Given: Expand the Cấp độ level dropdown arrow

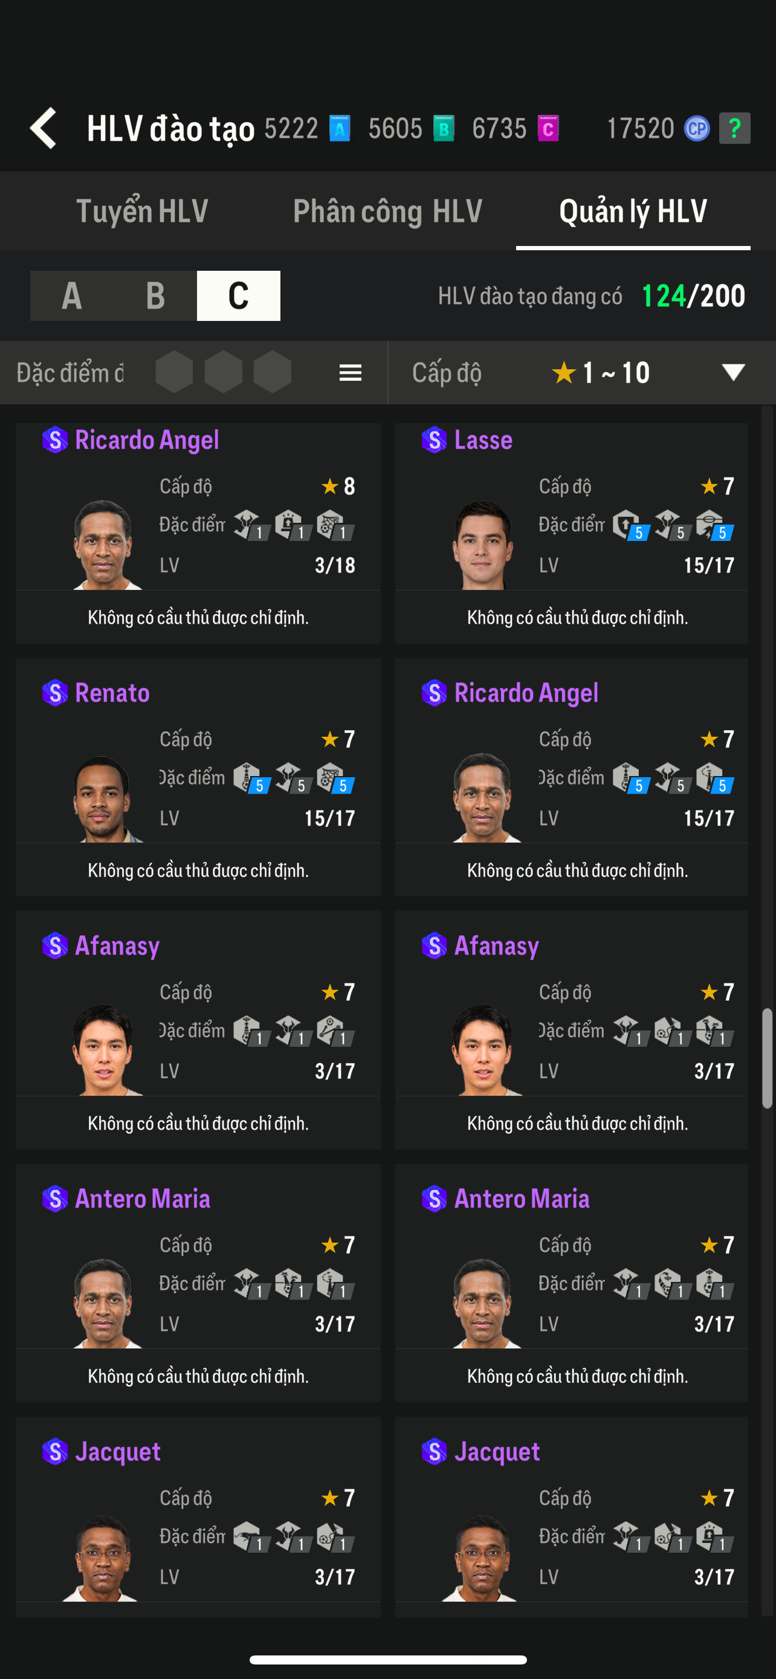Looking at the screenshot, I should click(x=733, y=372).
